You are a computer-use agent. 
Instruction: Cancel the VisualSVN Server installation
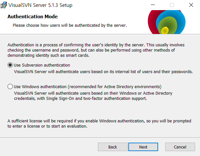(180, 147)
